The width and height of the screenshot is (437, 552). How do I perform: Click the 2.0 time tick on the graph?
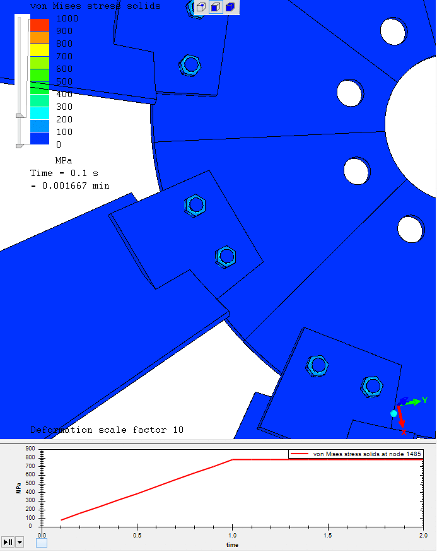point(423,536)
